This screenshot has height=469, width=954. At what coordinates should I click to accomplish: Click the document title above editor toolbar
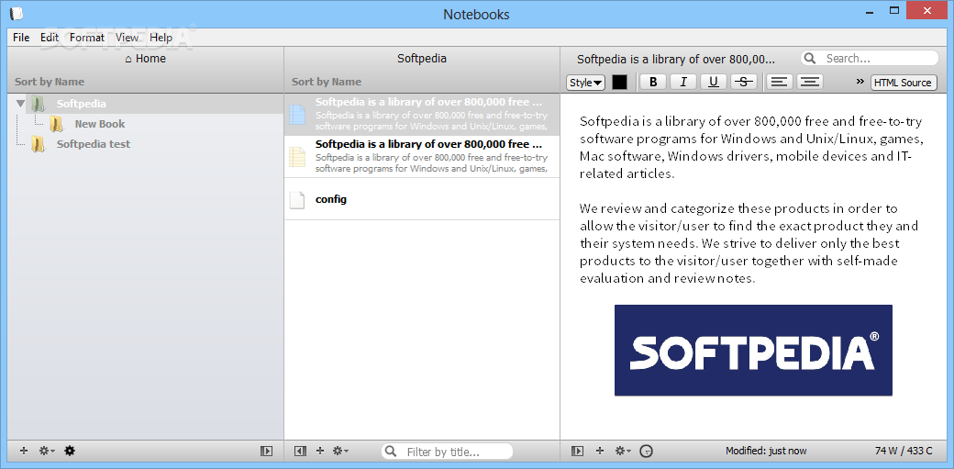pos(676,59)
